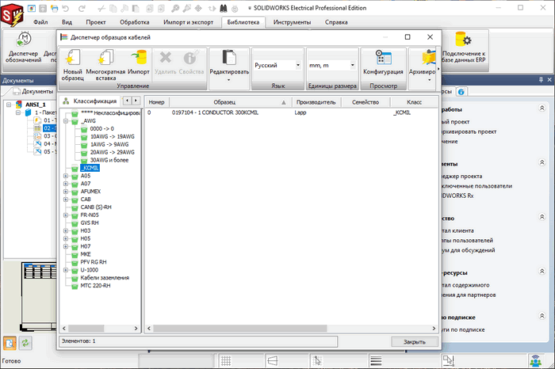Click the print icon in quick access bar
Image resolution: width=555 pixels, height=369 pixels.
click(54, 8)
